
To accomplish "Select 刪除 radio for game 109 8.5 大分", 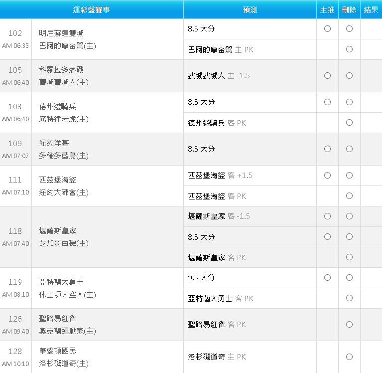I will (349, 149).
